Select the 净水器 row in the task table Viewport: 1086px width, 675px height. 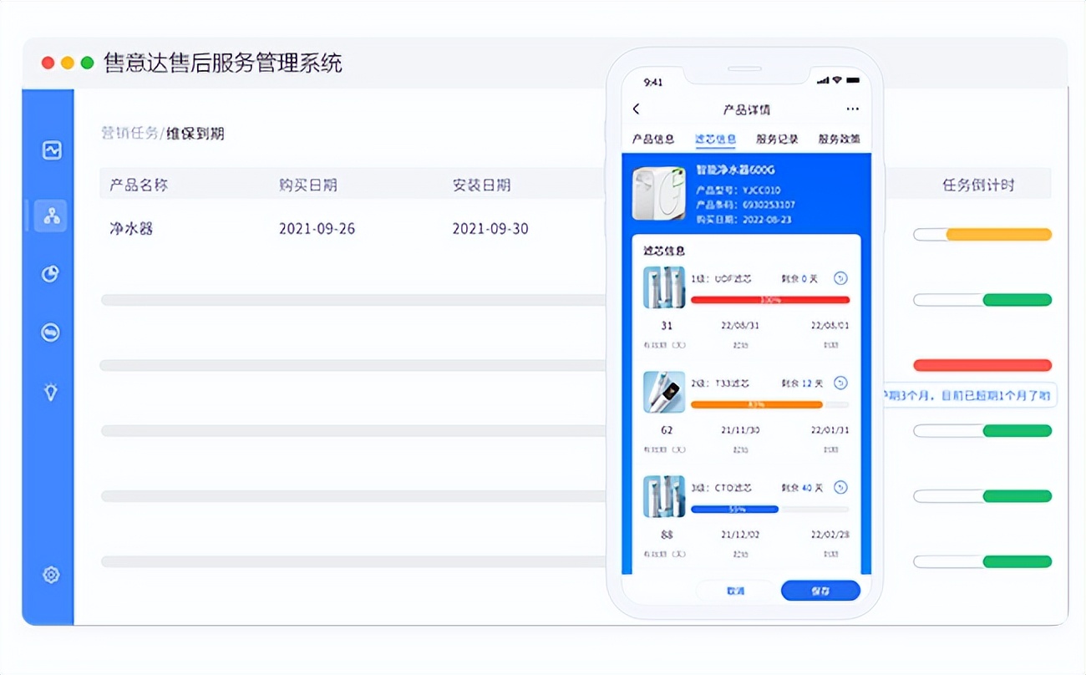[134, 228]
